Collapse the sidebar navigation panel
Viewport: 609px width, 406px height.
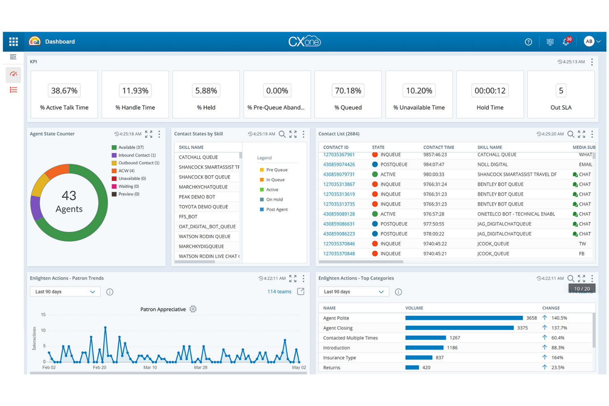point(13,58)
